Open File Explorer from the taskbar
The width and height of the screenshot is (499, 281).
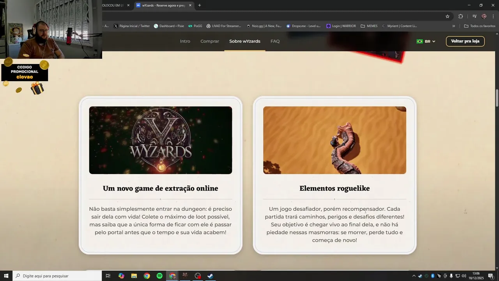134,276
